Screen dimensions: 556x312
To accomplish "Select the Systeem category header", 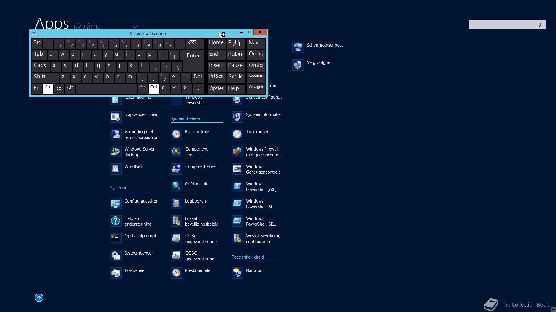I will pos(118,188).
